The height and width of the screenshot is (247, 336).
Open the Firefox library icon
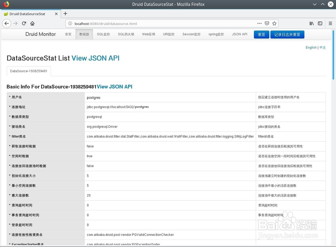coord(311,24)
